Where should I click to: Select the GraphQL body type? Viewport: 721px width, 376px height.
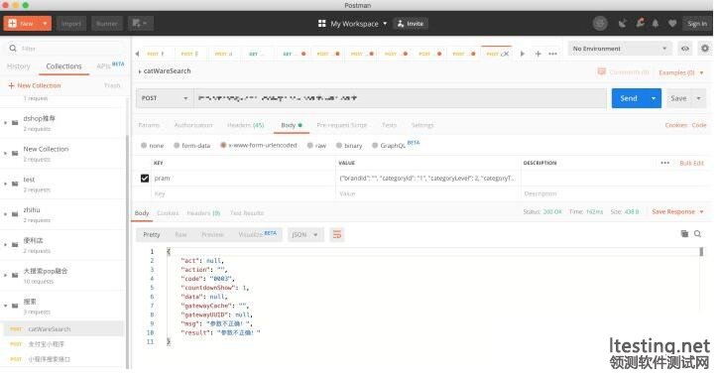pos(375,146)
